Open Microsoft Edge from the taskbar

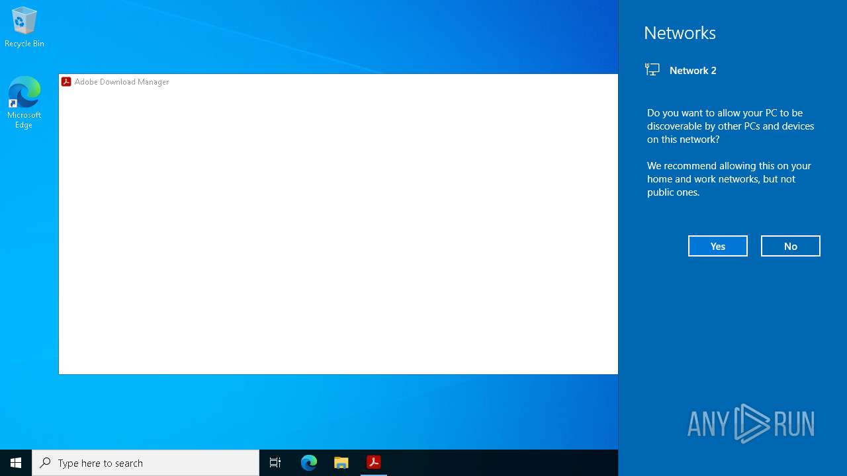(309, 463)
